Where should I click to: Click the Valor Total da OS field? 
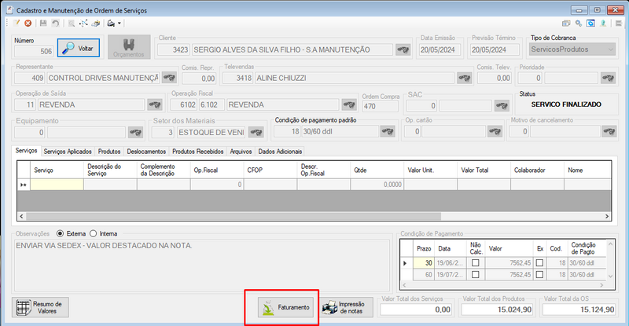tap(579, 310)
